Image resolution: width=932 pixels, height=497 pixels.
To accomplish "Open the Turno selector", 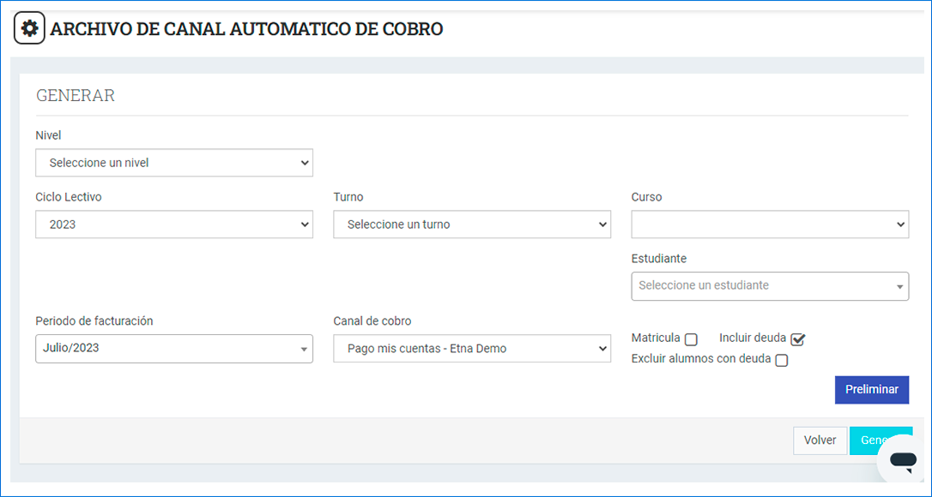I will pyautogui.click(x=472, y=225).
